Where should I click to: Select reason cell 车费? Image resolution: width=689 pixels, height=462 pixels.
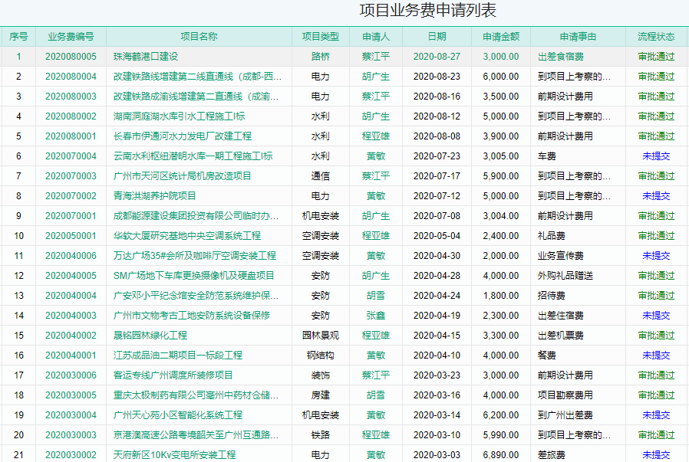click(546, 156)
